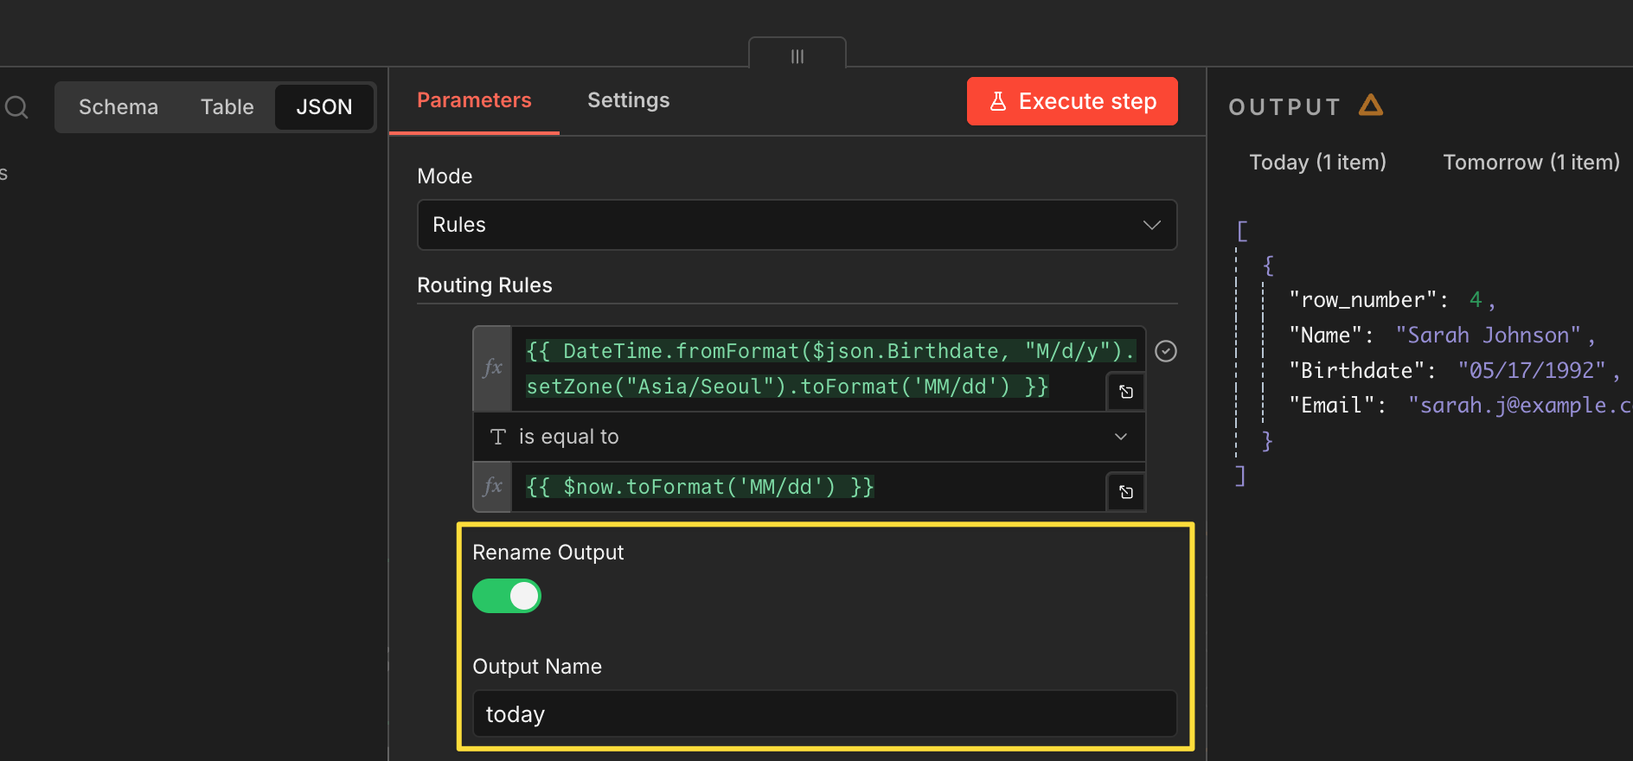Click the Routing Rules heading

click(x=484, y=285)
